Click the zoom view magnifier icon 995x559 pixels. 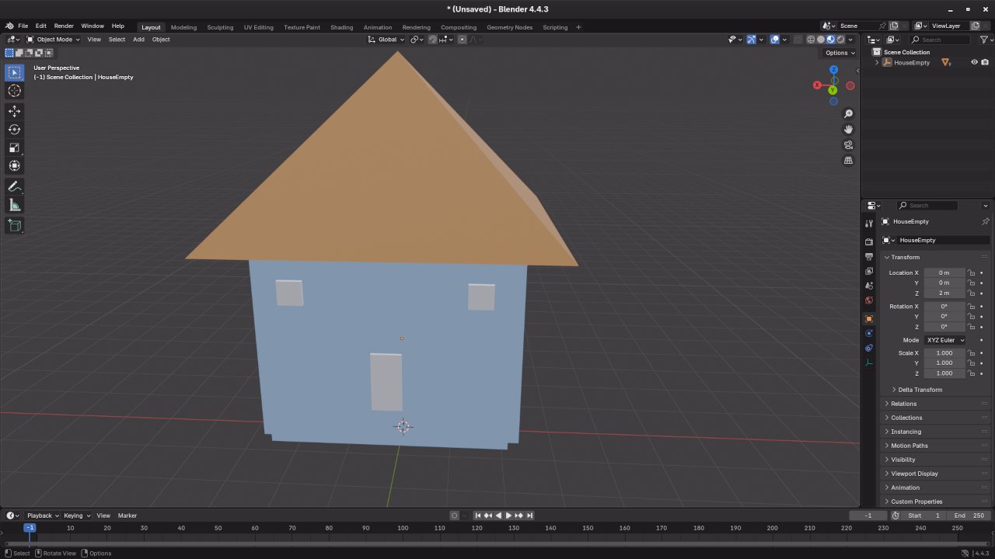848,114
